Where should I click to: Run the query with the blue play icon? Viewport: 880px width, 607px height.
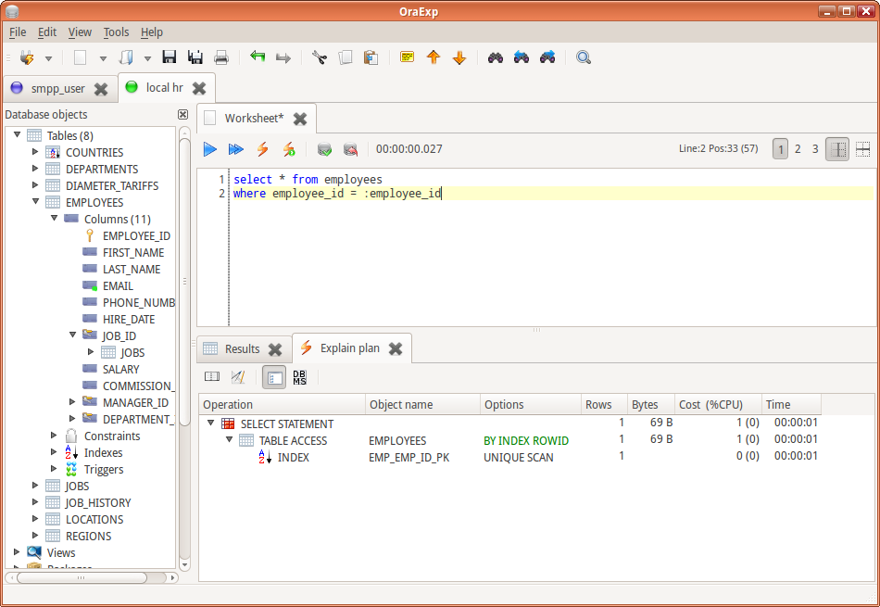tap(209, 149)
